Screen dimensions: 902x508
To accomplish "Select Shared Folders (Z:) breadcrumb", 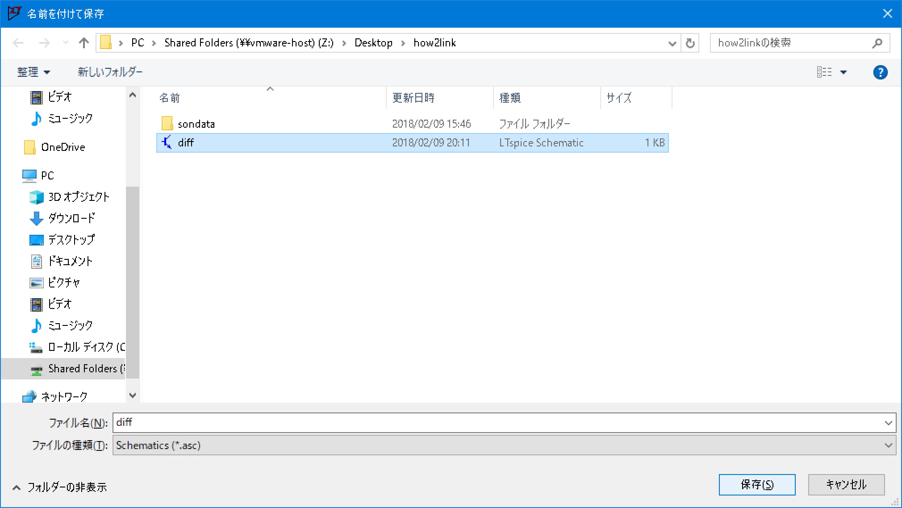I will [249, 43].
